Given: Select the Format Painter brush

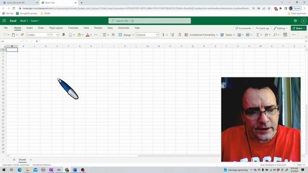Looking at the screenshot, I should coord(22,35).
